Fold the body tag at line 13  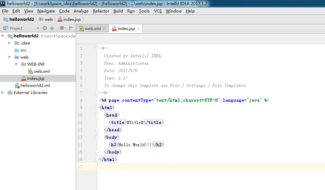97,137
